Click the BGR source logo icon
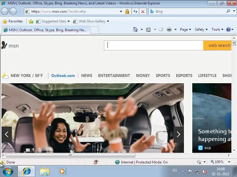The width and height of the screenshot is (237, 177). point(201,148)
